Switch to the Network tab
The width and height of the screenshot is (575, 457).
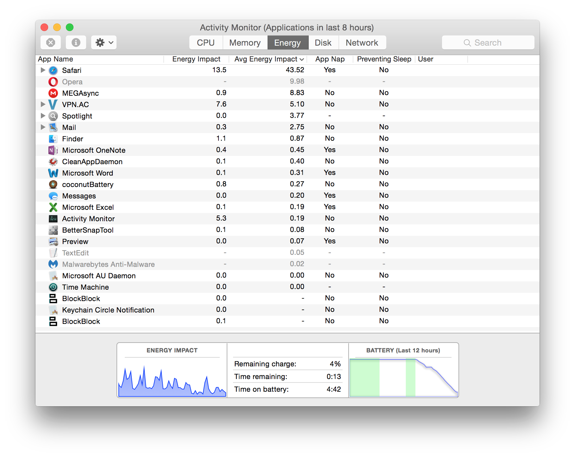(x=362, y=42)
